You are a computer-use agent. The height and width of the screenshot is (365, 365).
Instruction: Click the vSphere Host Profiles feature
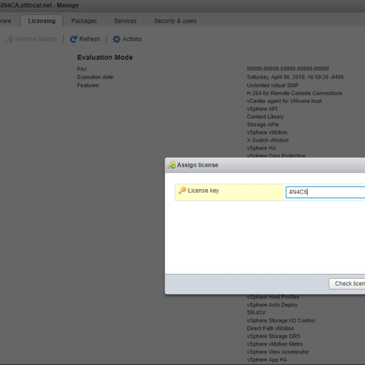coord(273,297)
